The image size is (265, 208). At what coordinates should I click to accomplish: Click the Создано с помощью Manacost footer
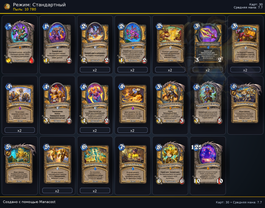click(29, 202)
